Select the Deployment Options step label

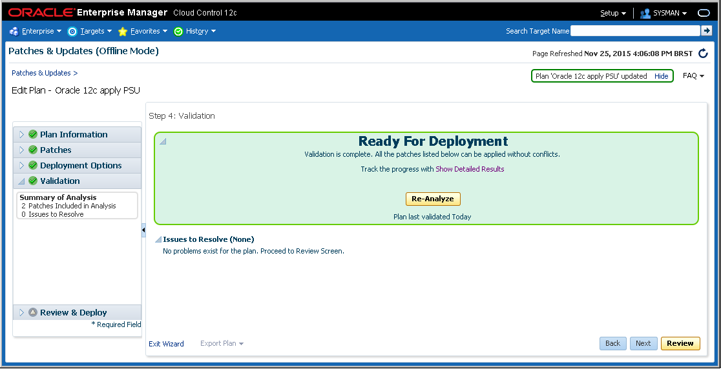pos(81,166)
